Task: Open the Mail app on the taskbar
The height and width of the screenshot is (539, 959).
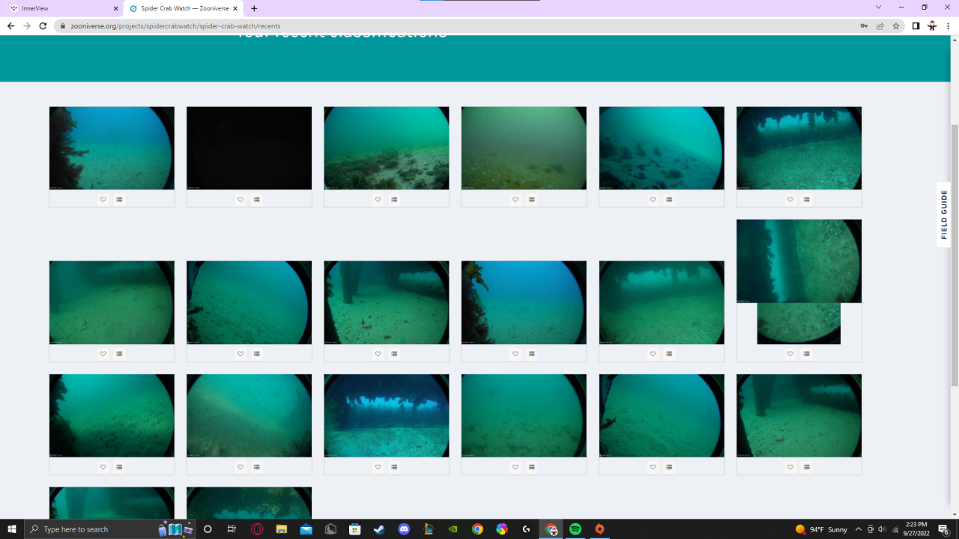Action: (x=306, y=529)
